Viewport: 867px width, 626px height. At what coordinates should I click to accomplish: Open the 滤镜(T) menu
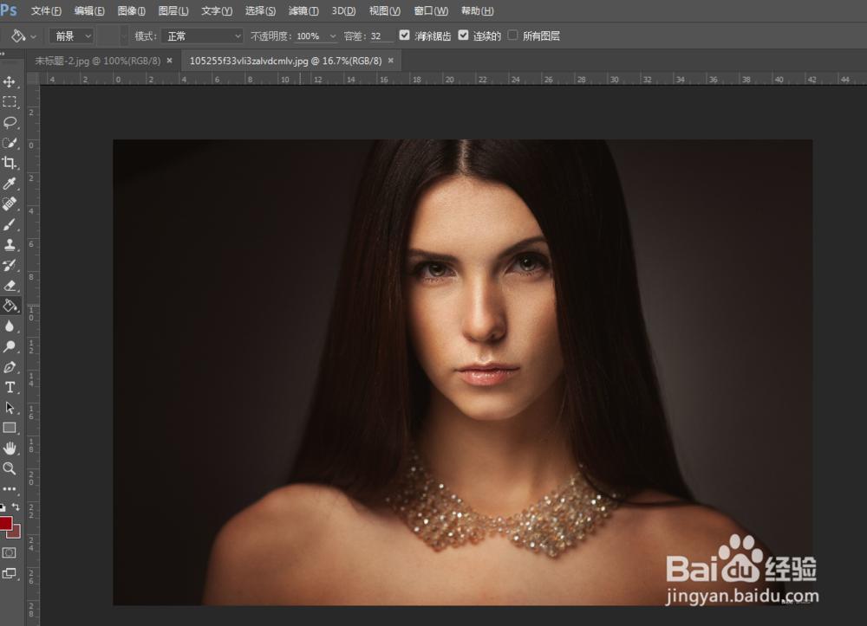coord(303,10)
